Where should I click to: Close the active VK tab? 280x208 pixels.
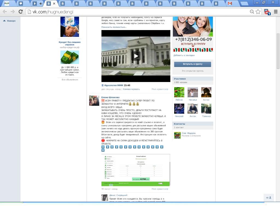pyautogui.click(x=54, y=3)
